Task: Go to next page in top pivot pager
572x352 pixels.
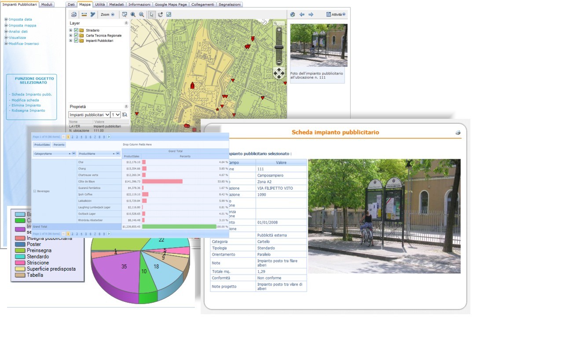Action: click(x=109, y=137)
